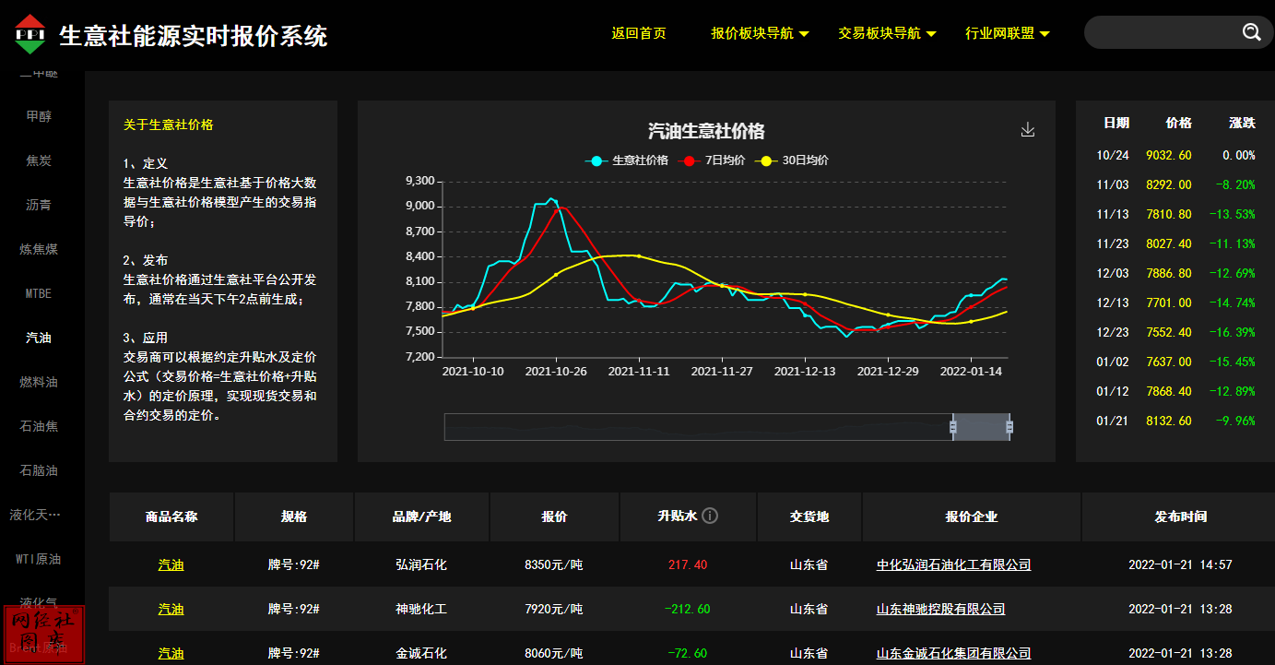
Task: Click left handle of chart zoom slider
Action: coord(953,426)
